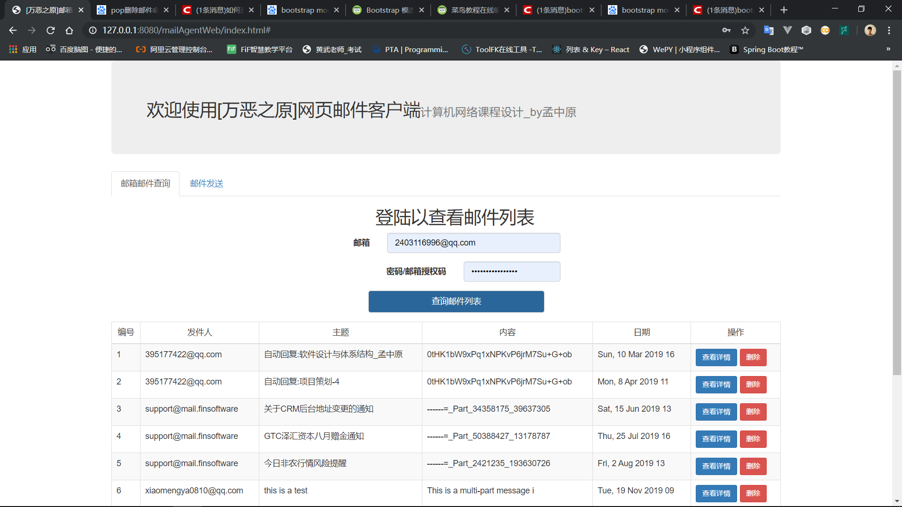The width and height of the screenshot is (902, 507).
Task: Expand hidden bookmarks overflow chevron
Action: 888,49
